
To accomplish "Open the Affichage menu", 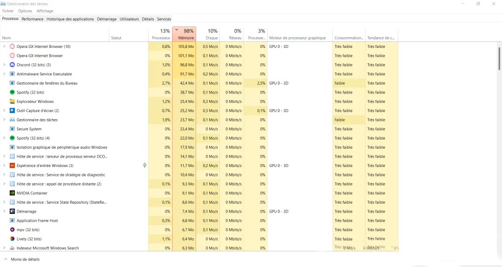I will [45, 11].
